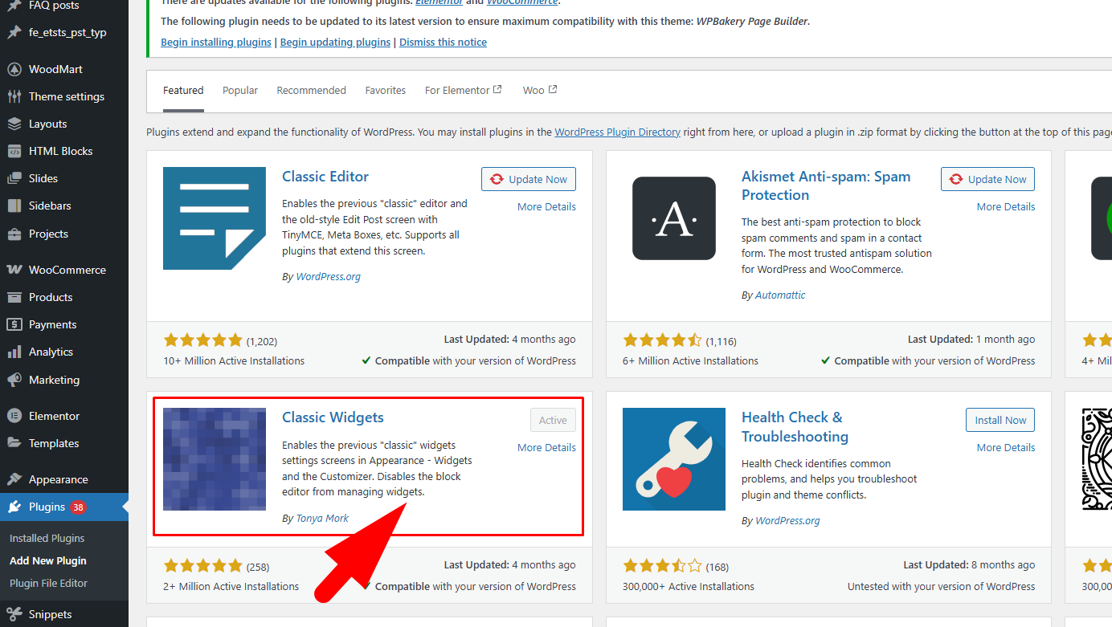1112x627 pixels.
Task: Click the Akismet Anti-spam title link
Action: pos(826,185)
